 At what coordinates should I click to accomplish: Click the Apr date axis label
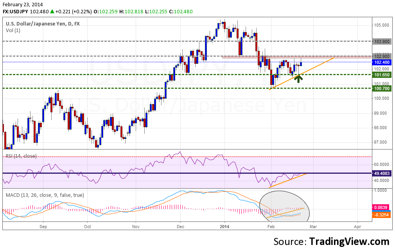(357, 227)
